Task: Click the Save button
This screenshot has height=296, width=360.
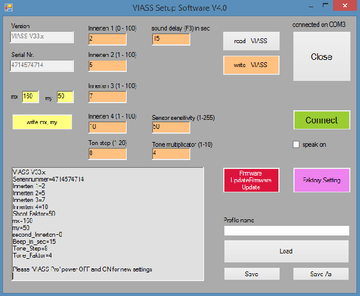Action: coord(252,274)
